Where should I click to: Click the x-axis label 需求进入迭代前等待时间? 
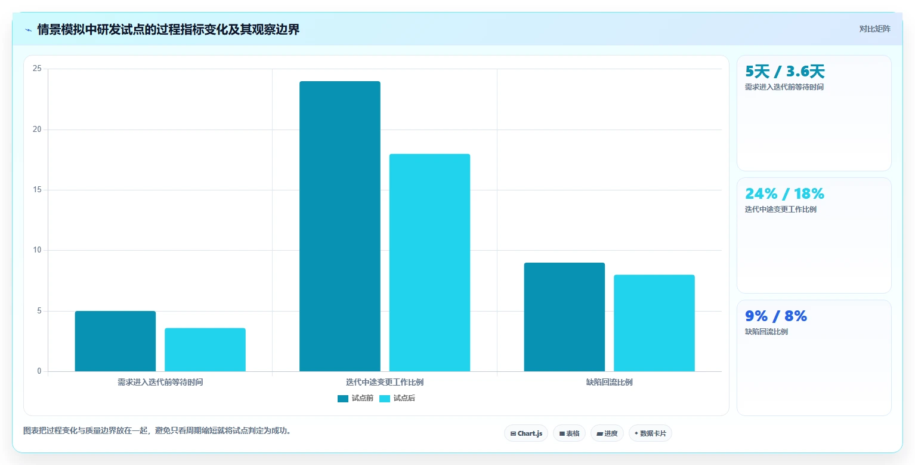click(160, 382)
